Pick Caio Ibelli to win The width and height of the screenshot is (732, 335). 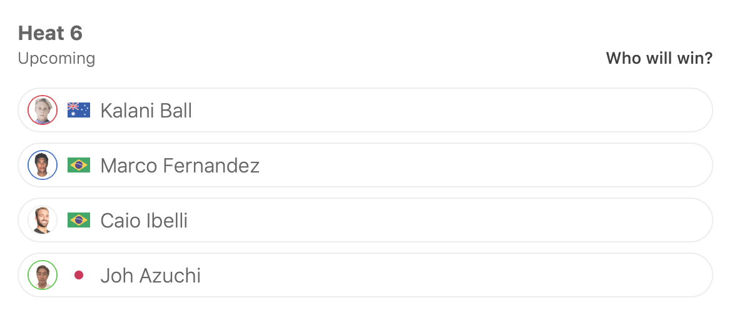pyautogui.click(x=438, y=221)
